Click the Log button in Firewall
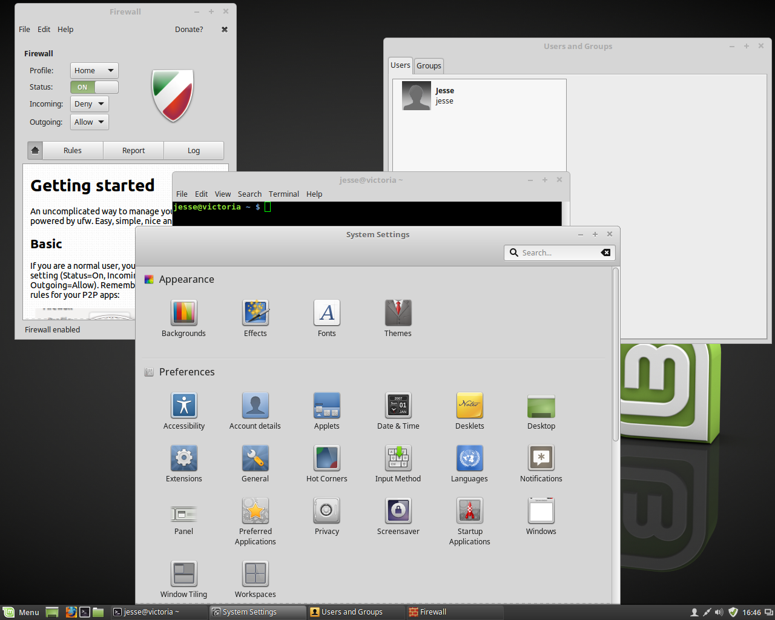 [194, 150]
